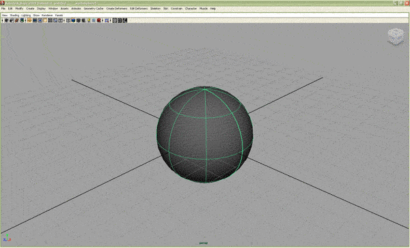
Task: Toggle the Resolution Gate icon
Action: click(x=40, y=20)
